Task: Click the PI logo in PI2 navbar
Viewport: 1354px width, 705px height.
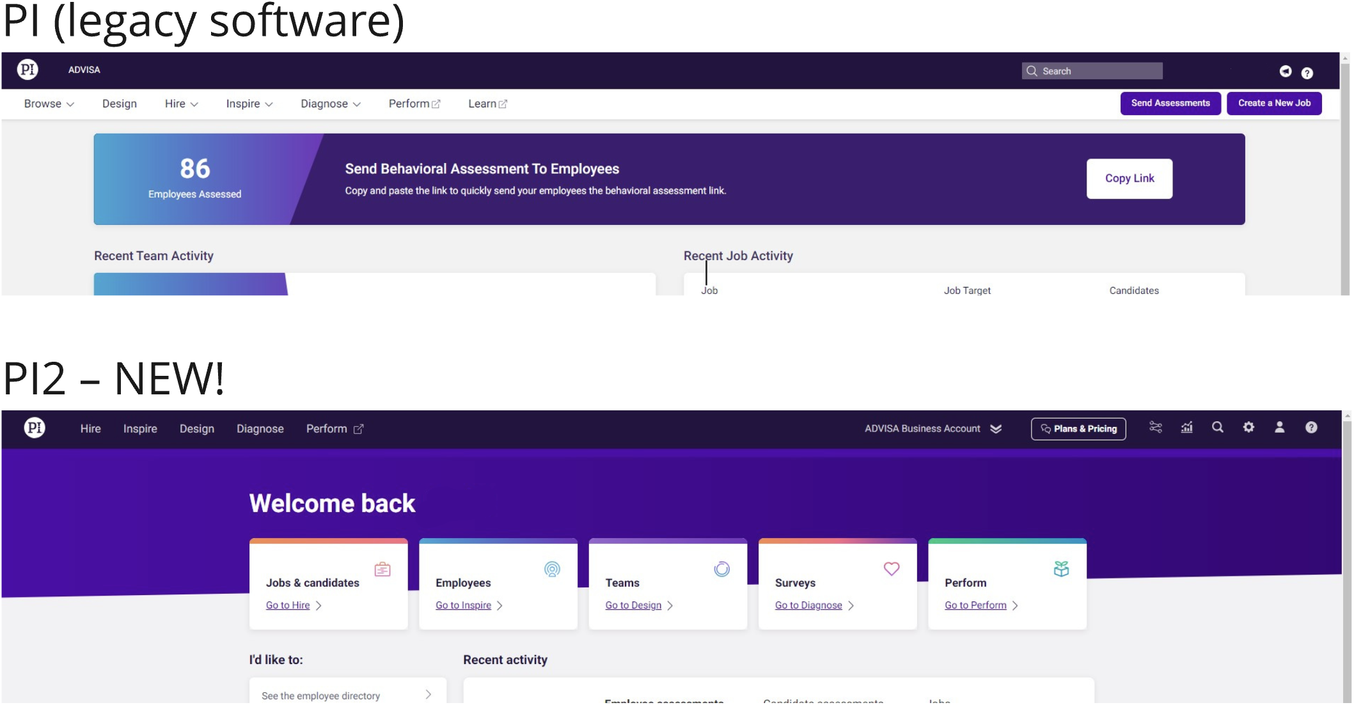Action: (x=35, y=428)
